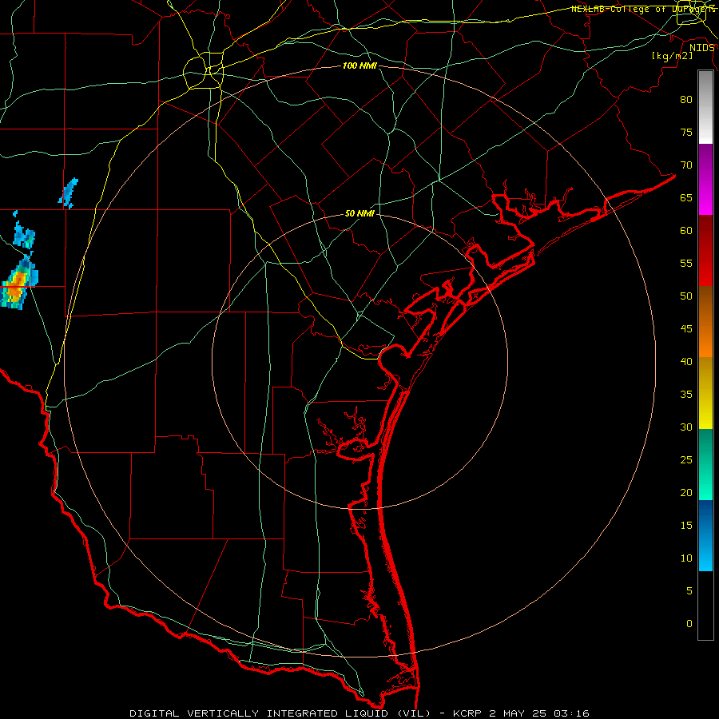Click the 15 value on color scale
719x719 pixels.
(686, 526)
